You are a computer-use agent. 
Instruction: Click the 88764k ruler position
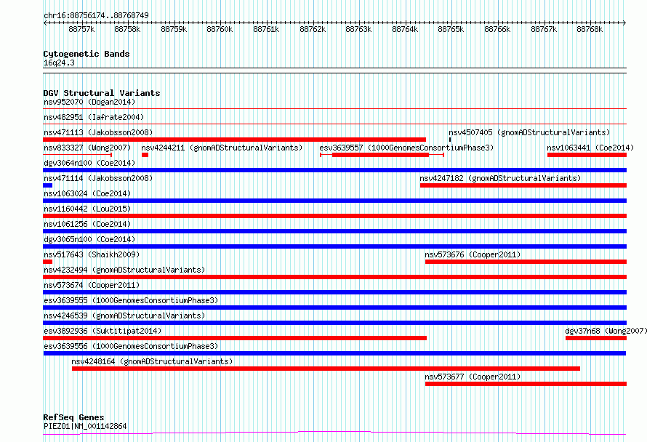[405, 29]
